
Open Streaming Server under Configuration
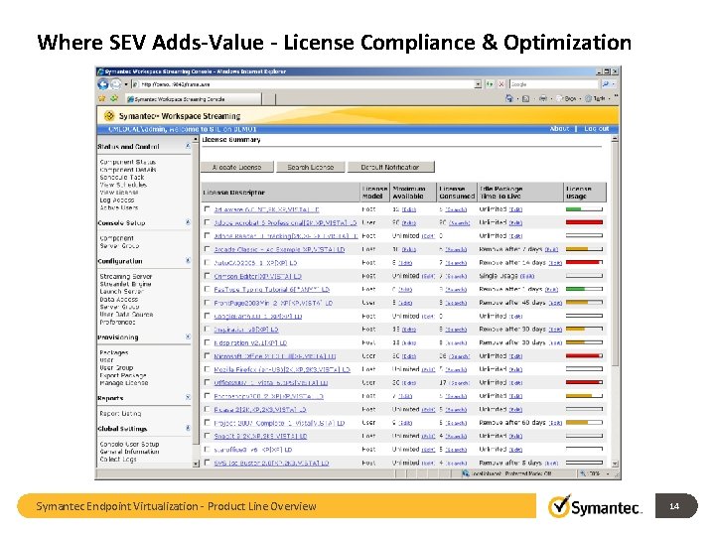(x=126, y=276)
